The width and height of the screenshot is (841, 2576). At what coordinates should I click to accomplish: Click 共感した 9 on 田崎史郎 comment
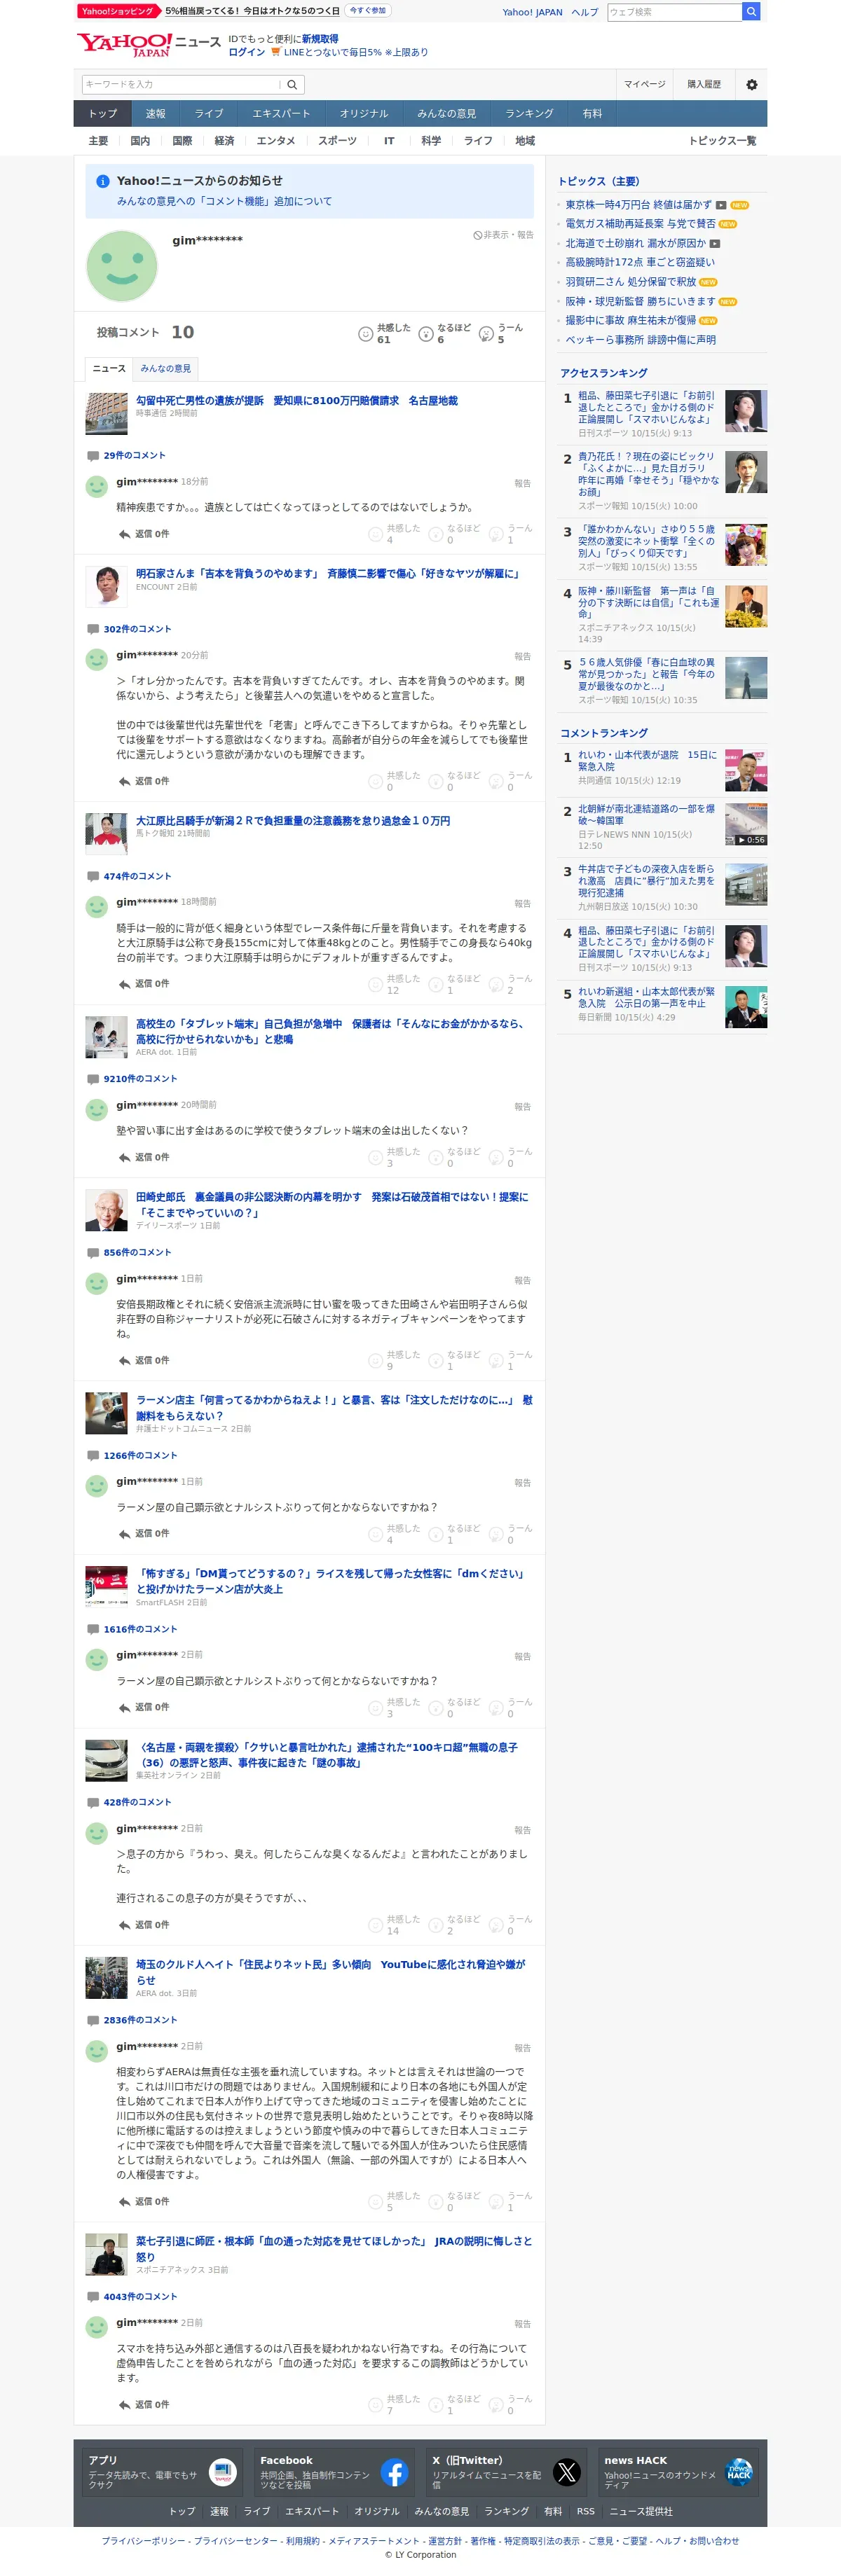tap(395, 1361)
